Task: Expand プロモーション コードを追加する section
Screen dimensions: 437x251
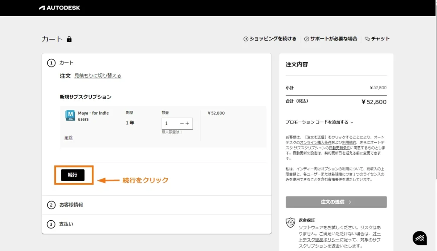Action: pos(319,122)
